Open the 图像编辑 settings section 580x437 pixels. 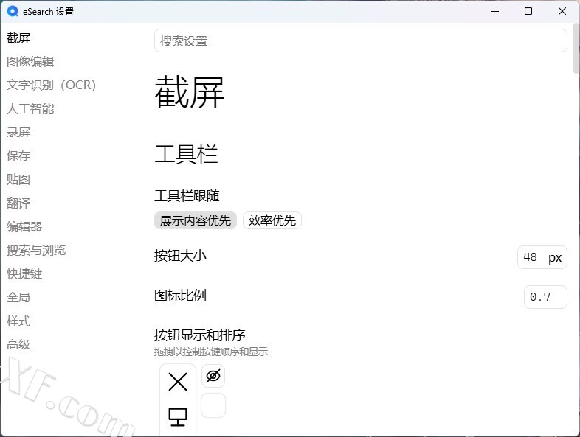[30, 62]
